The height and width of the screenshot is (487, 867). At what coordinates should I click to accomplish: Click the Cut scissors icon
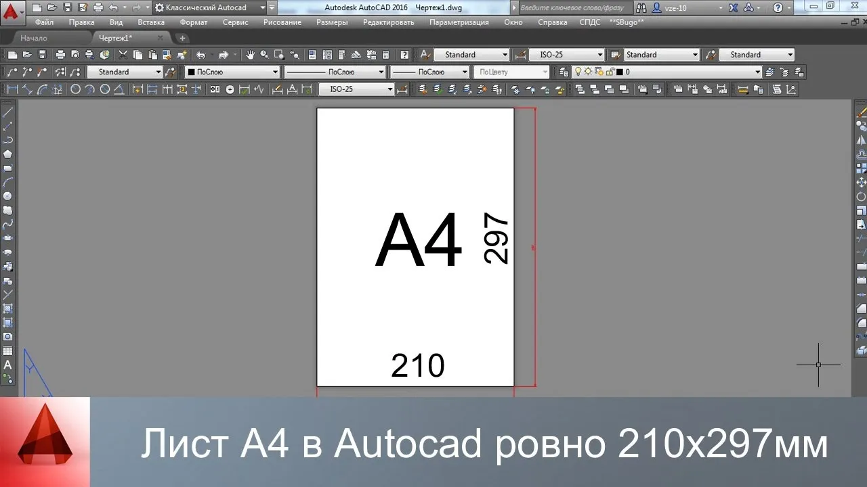point(123,55)
